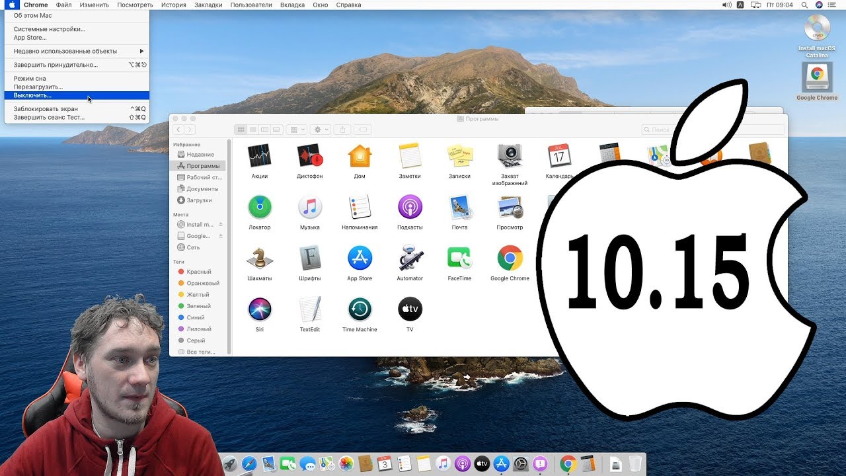This screenshot has width=846, height=476.
Task: Go back with Finder back arrow
Action: 179,130
